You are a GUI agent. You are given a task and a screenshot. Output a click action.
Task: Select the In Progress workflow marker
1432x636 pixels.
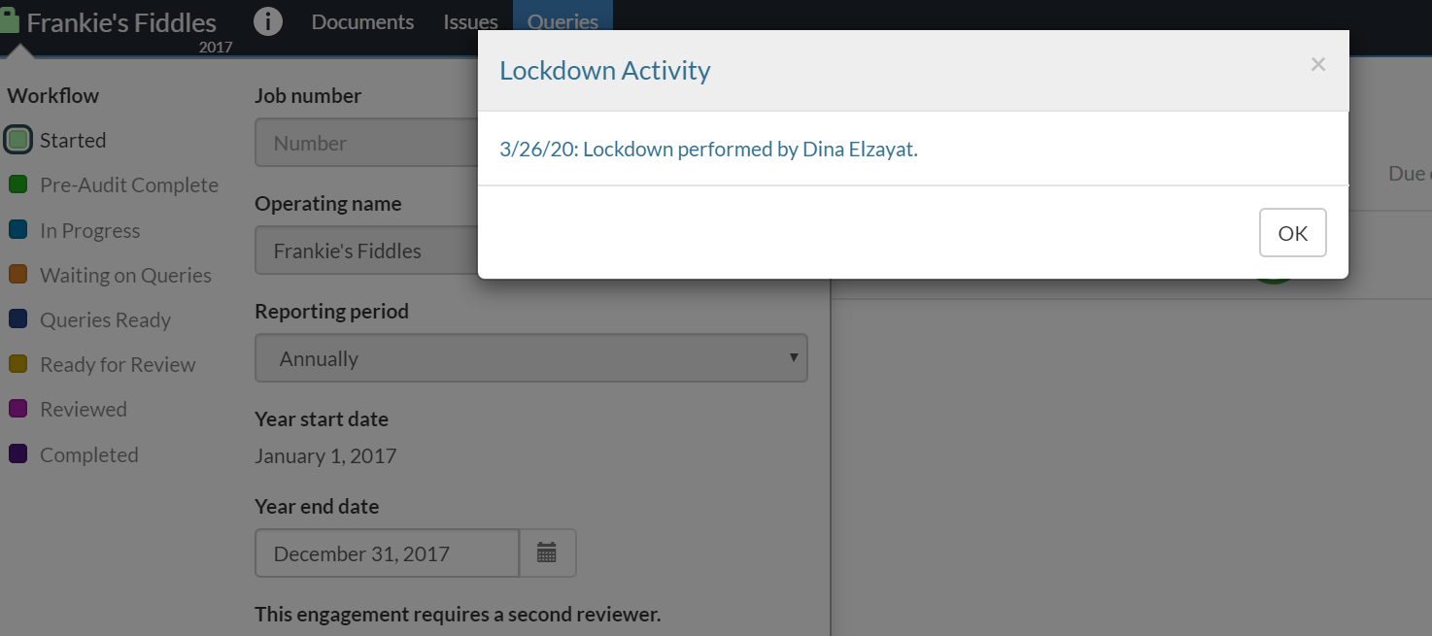point(17,229)
